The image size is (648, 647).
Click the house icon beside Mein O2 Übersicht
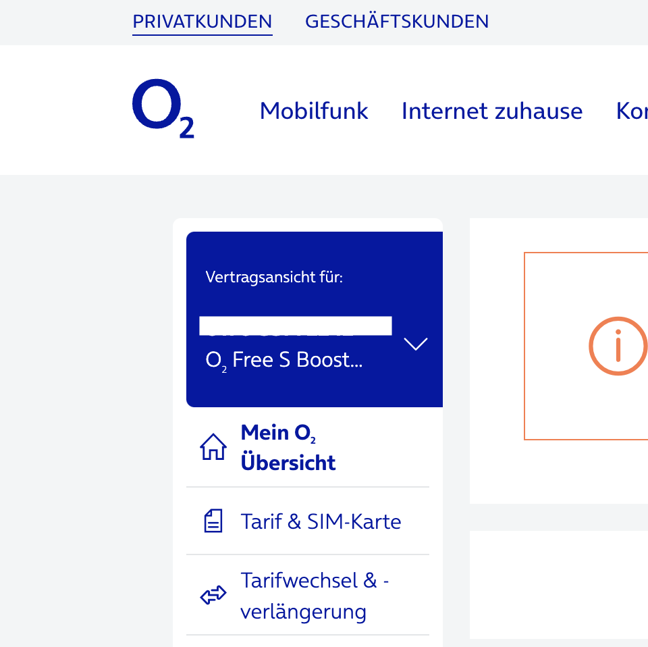coord(213,447)
